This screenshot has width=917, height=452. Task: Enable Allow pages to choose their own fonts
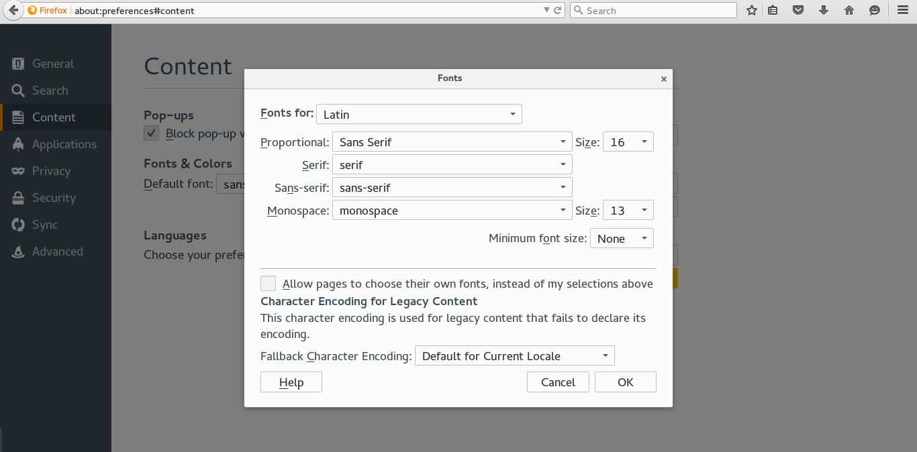269,284
